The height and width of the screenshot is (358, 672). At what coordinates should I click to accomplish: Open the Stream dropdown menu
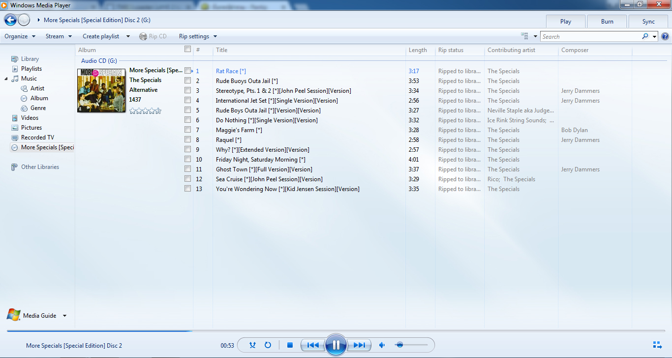(59, 36)
